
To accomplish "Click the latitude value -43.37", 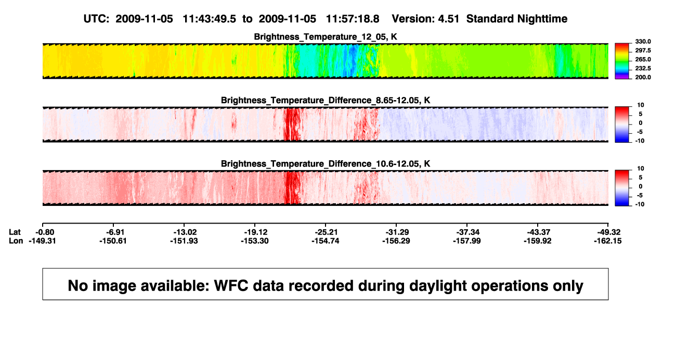I will (x=539, y=232).
